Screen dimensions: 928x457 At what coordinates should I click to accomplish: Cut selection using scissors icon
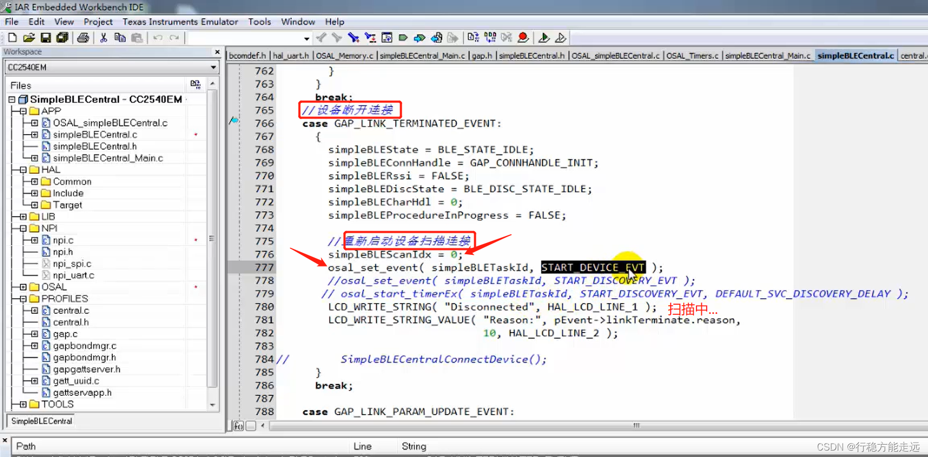click(x=104, y=38)
